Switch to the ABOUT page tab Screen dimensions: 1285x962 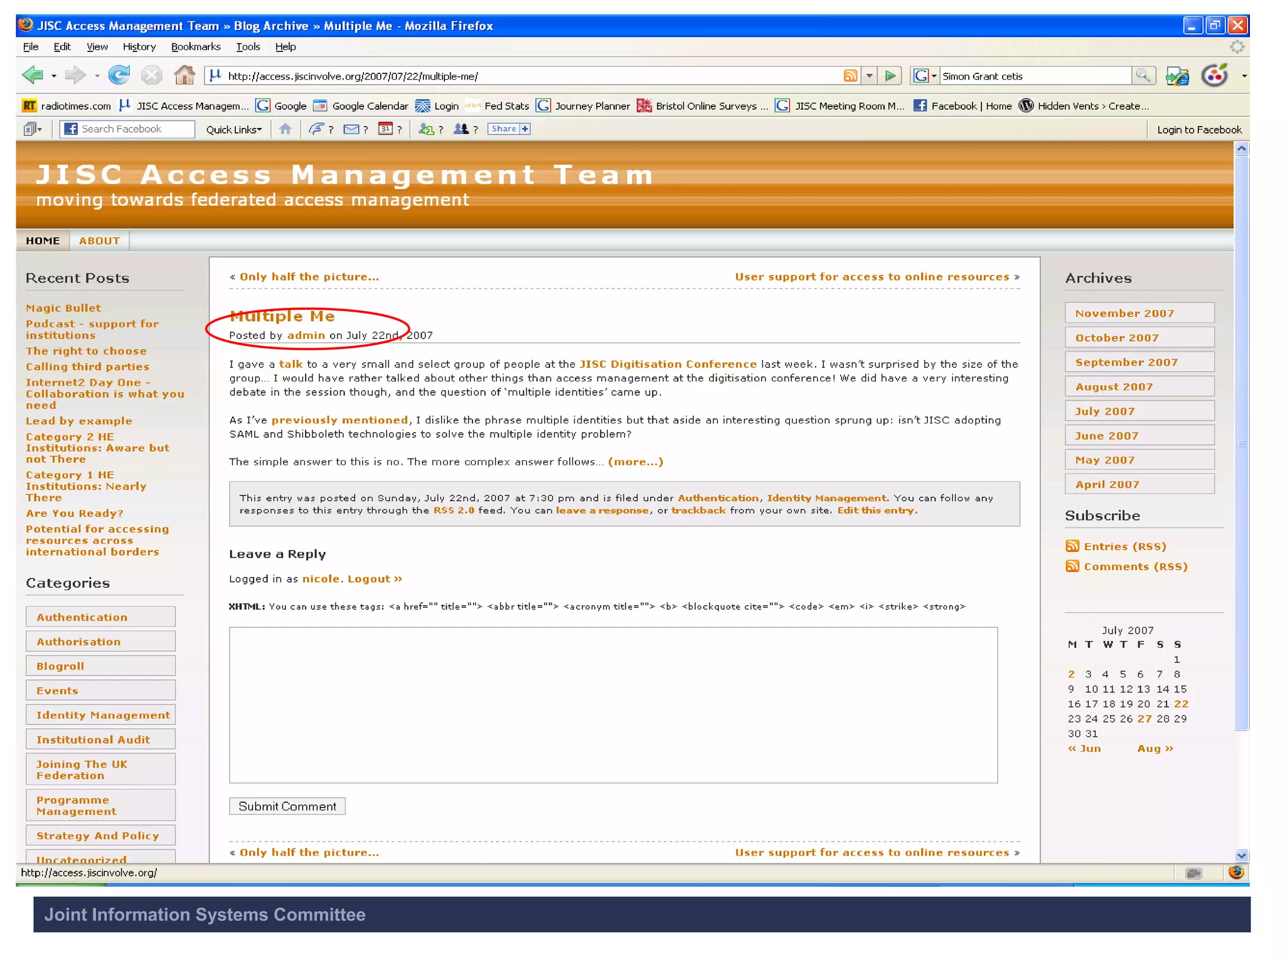point(99,241)
